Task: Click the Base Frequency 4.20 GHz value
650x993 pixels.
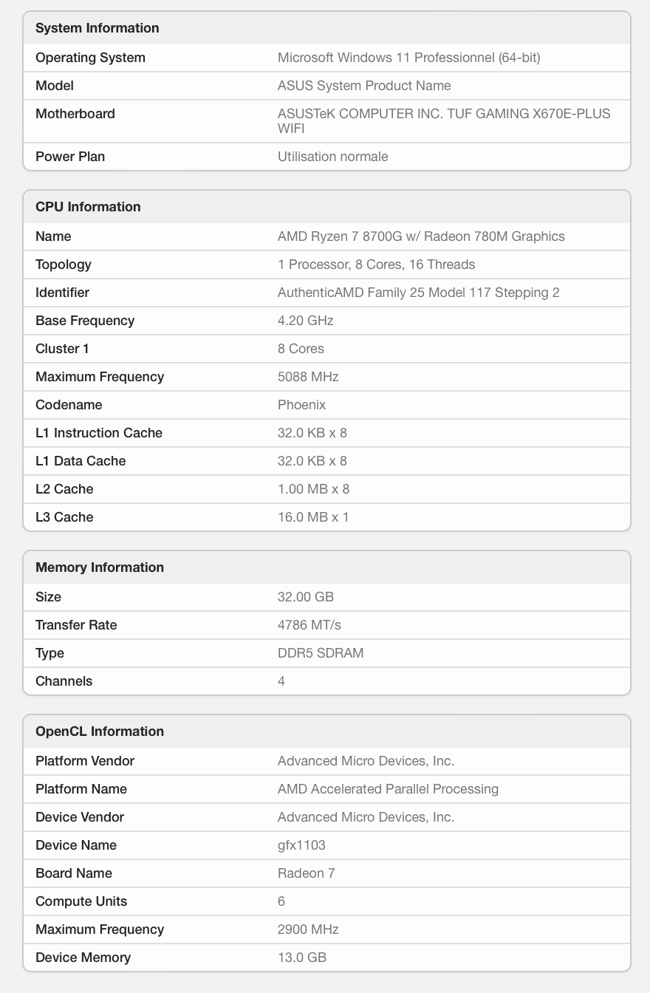Action: point(304,321)
